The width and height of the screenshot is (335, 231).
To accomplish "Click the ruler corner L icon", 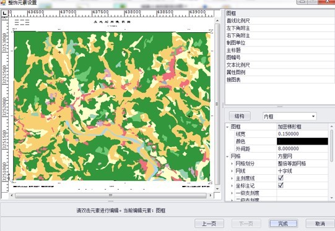I will (4, 13).
